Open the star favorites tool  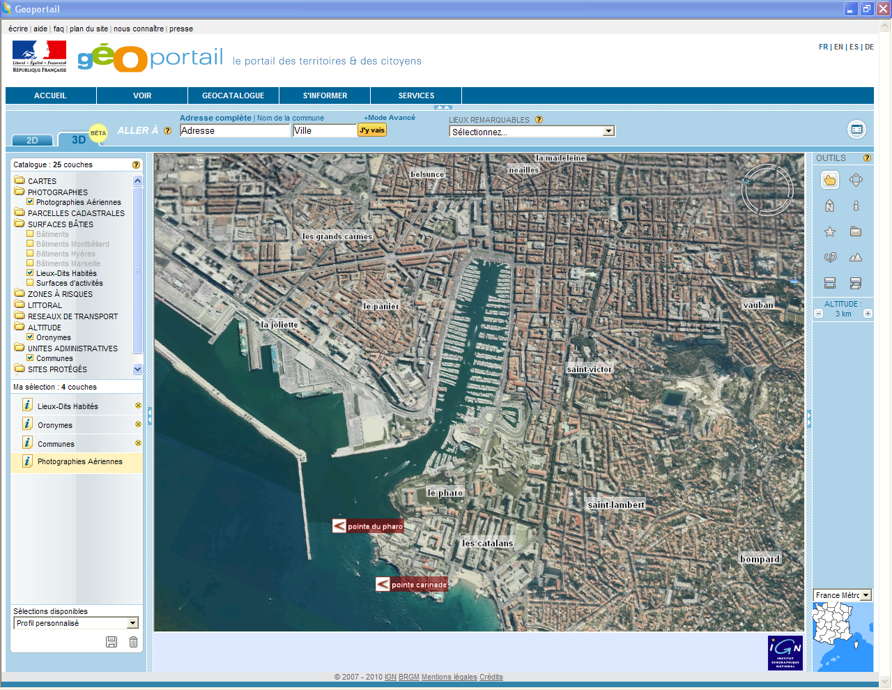coord(830,231)
